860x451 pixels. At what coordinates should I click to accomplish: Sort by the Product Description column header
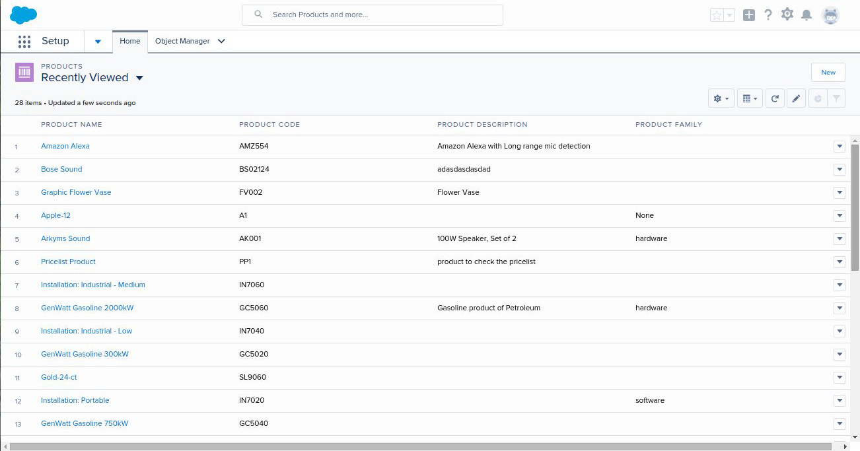point(482,124)
